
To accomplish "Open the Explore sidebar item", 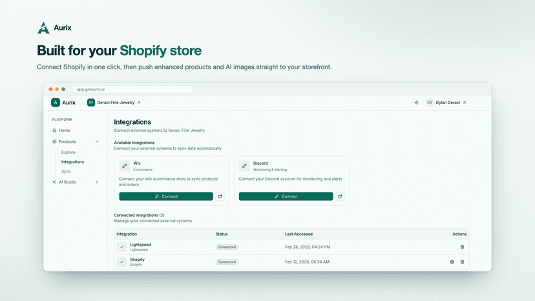I will 68,152.
